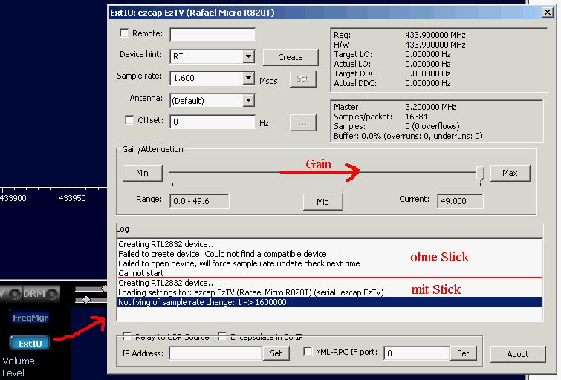Open the Sample rate dropdown arrow

tap(248, 78)
